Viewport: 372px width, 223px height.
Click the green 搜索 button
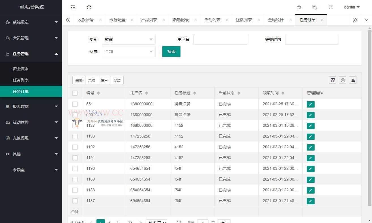coord(171,52)
